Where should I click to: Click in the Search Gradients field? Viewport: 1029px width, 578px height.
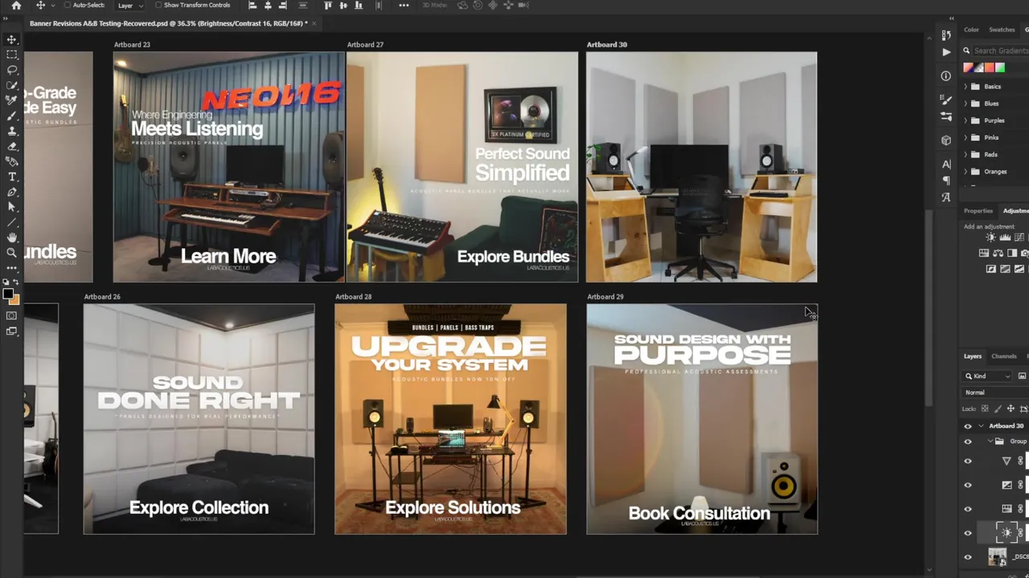click(1001, 51)
